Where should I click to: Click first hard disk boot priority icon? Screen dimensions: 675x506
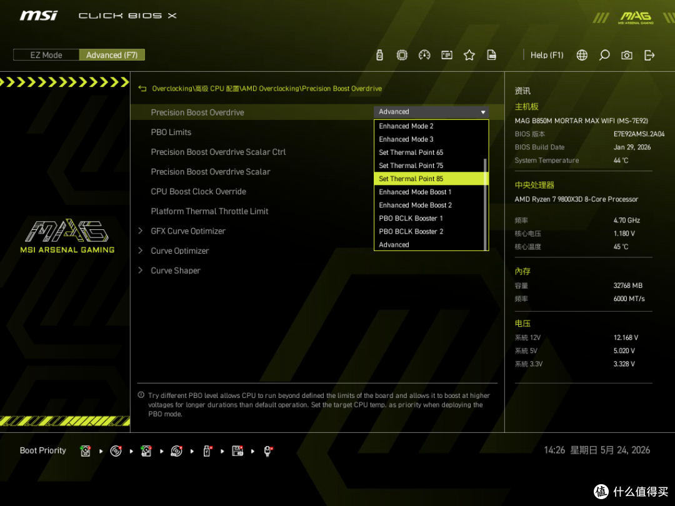[x=85, y=451]
